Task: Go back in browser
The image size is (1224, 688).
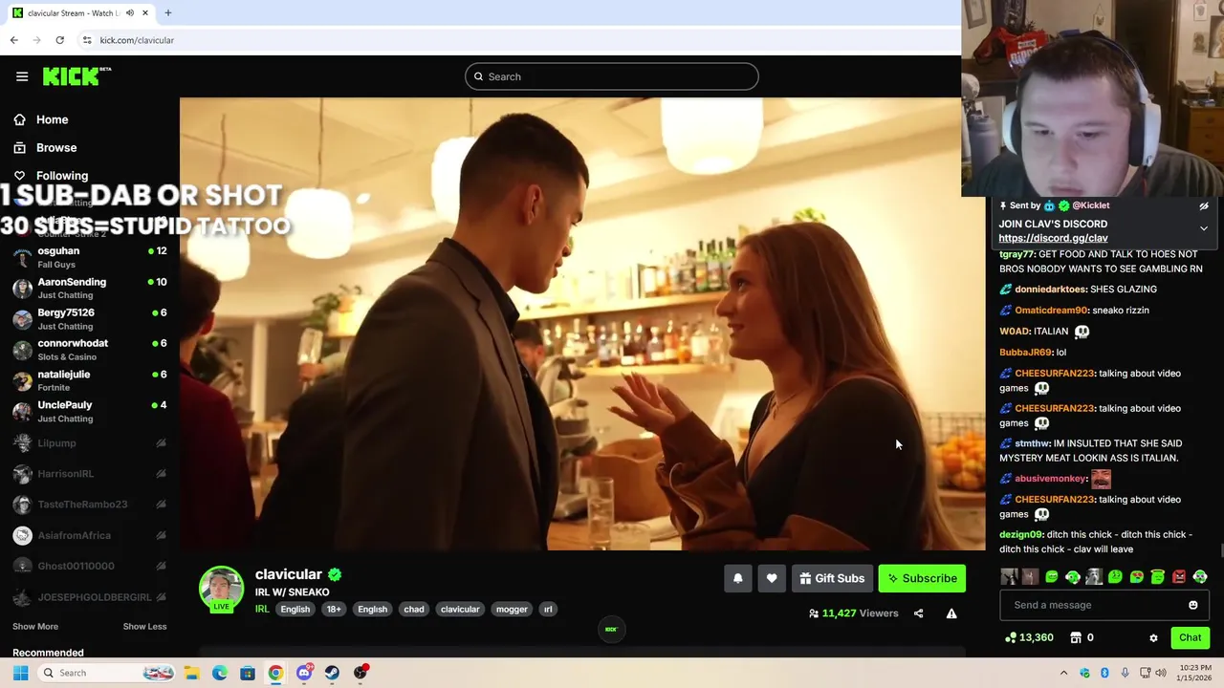Action: (x=13, y=40)
